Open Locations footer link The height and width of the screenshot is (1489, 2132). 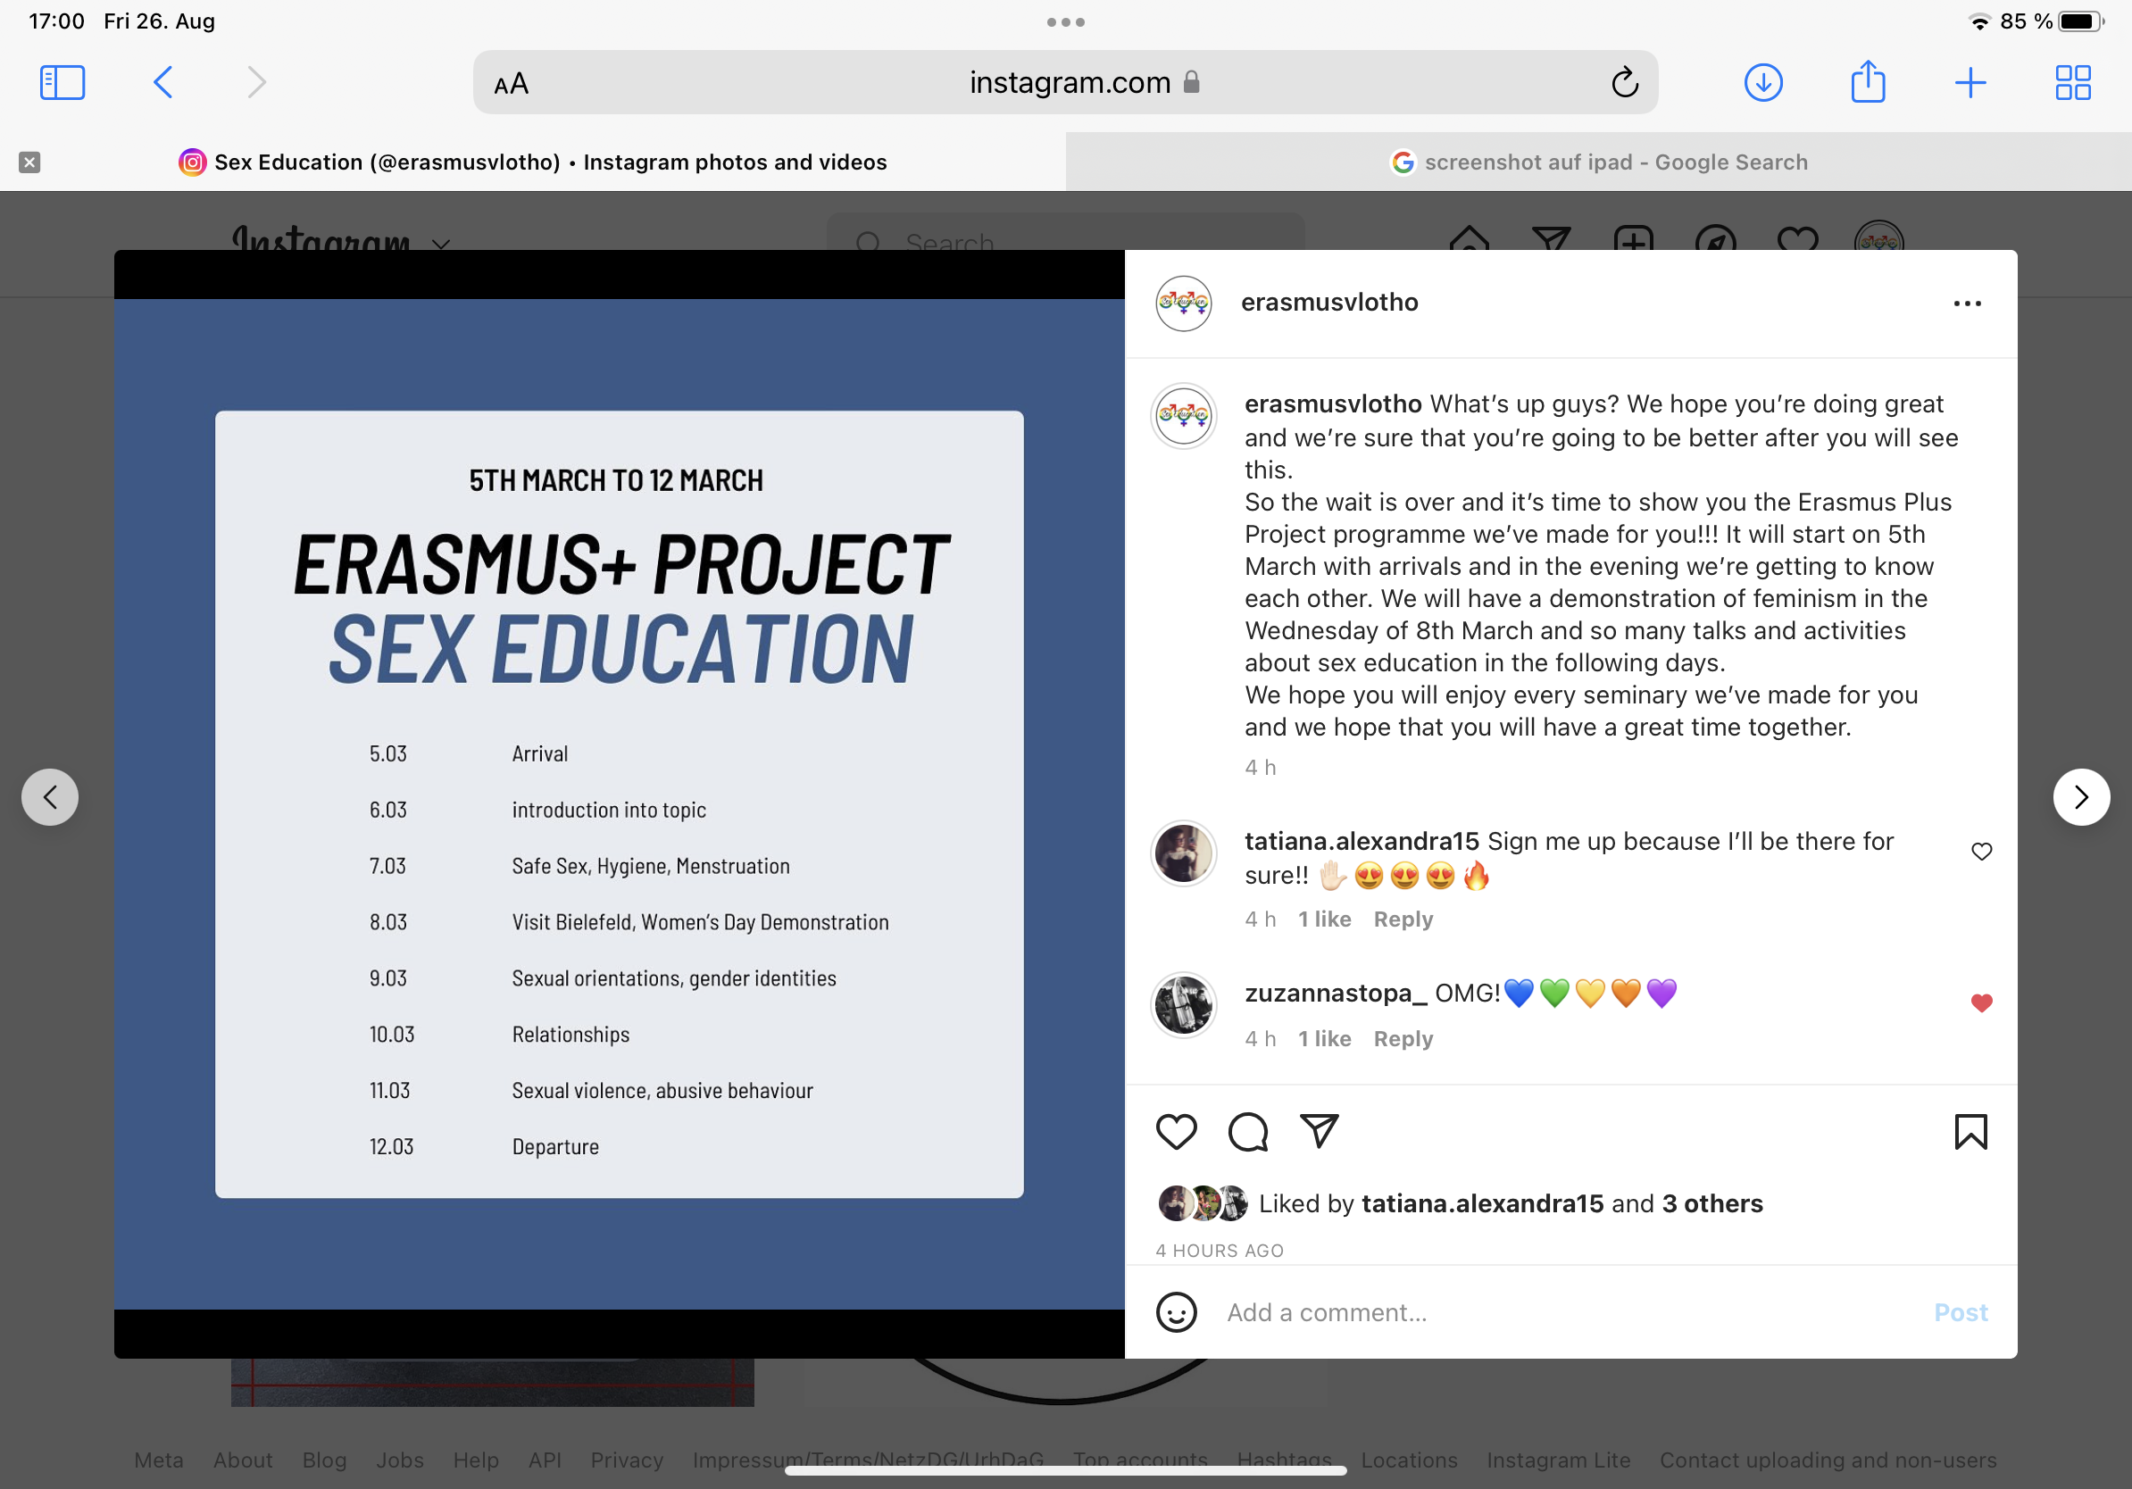pos(1409,1460)
